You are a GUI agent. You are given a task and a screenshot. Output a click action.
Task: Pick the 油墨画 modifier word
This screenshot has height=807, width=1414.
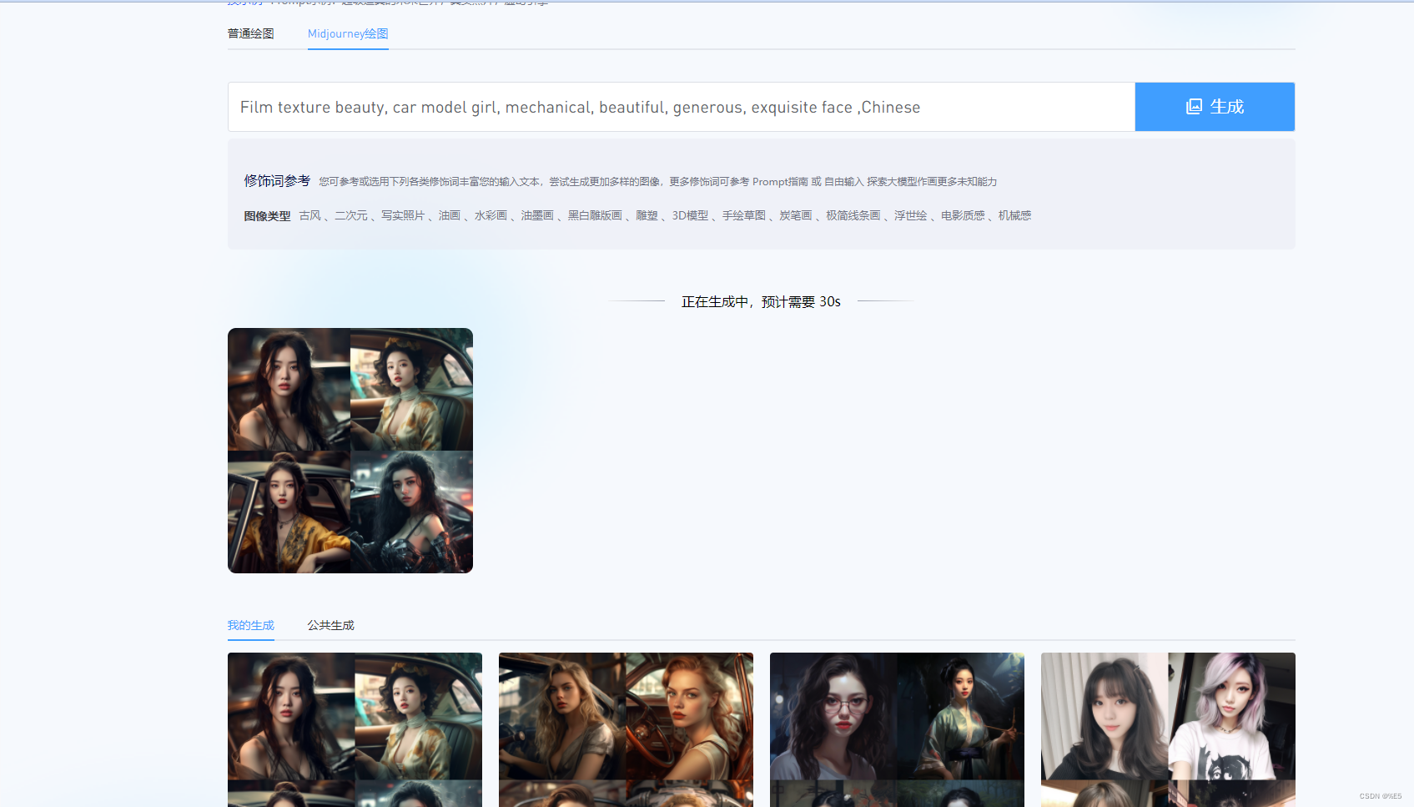click(537, 215)
